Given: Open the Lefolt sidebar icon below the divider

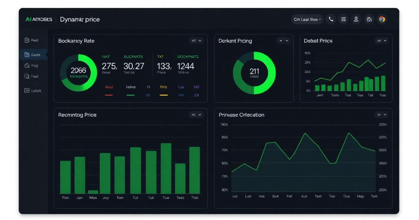Looking at the screenshot, I should 27,90.
